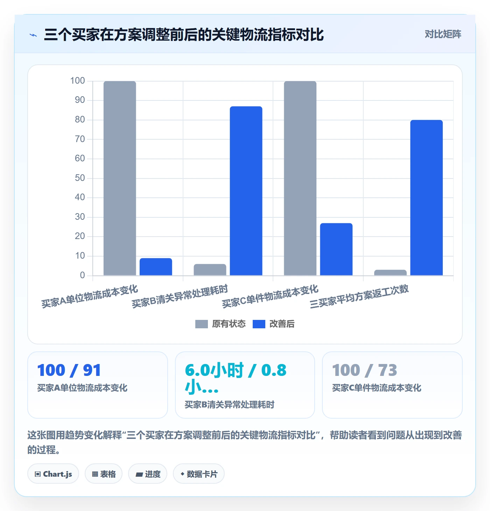
Task: Click the y-axis tick label 90
Action: (80, 100)
